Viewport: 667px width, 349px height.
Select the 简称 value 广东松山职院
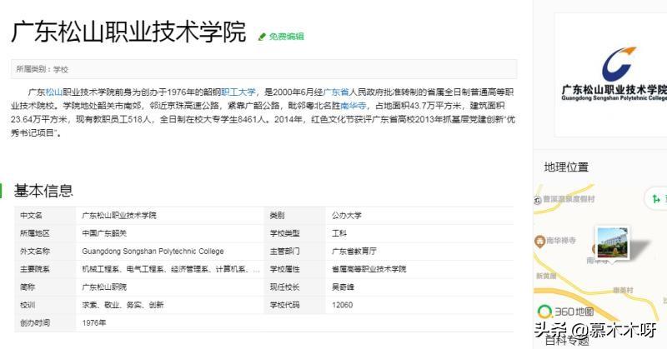[x=104, y=287]
